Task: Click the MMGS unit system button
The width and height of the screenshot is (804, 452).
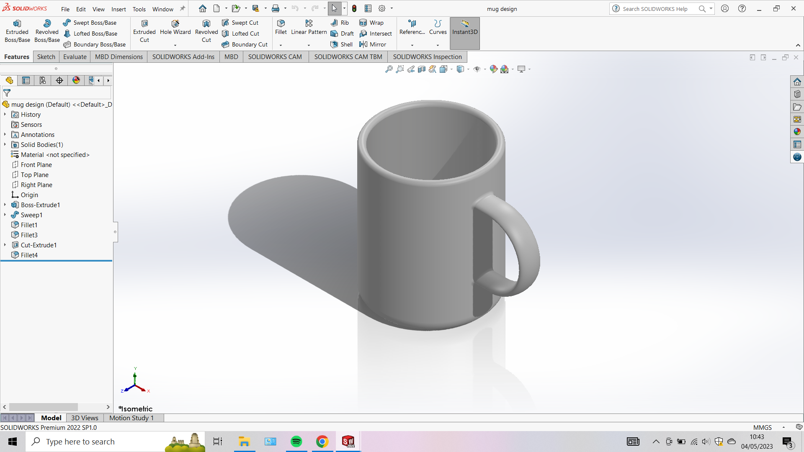Action: point(763,427)
